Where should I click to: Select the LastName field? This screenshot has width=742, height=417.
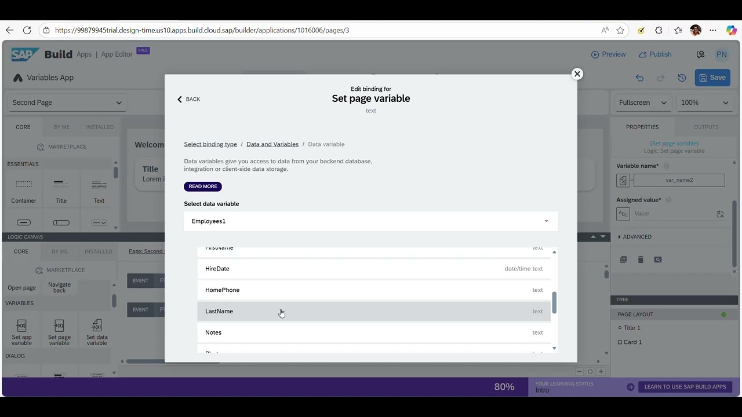click(374, 311)
